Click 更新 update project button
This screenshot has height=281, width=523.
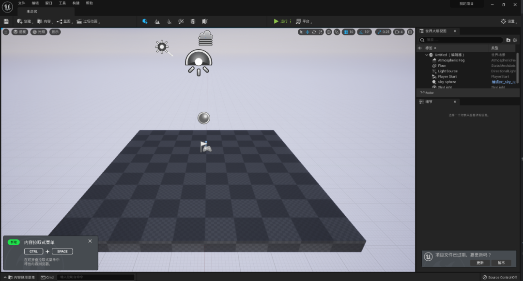tap(480, 263)
